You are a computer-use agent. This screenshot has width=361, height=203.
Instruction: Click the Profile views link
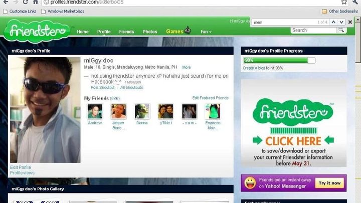[x=22, y=173]
